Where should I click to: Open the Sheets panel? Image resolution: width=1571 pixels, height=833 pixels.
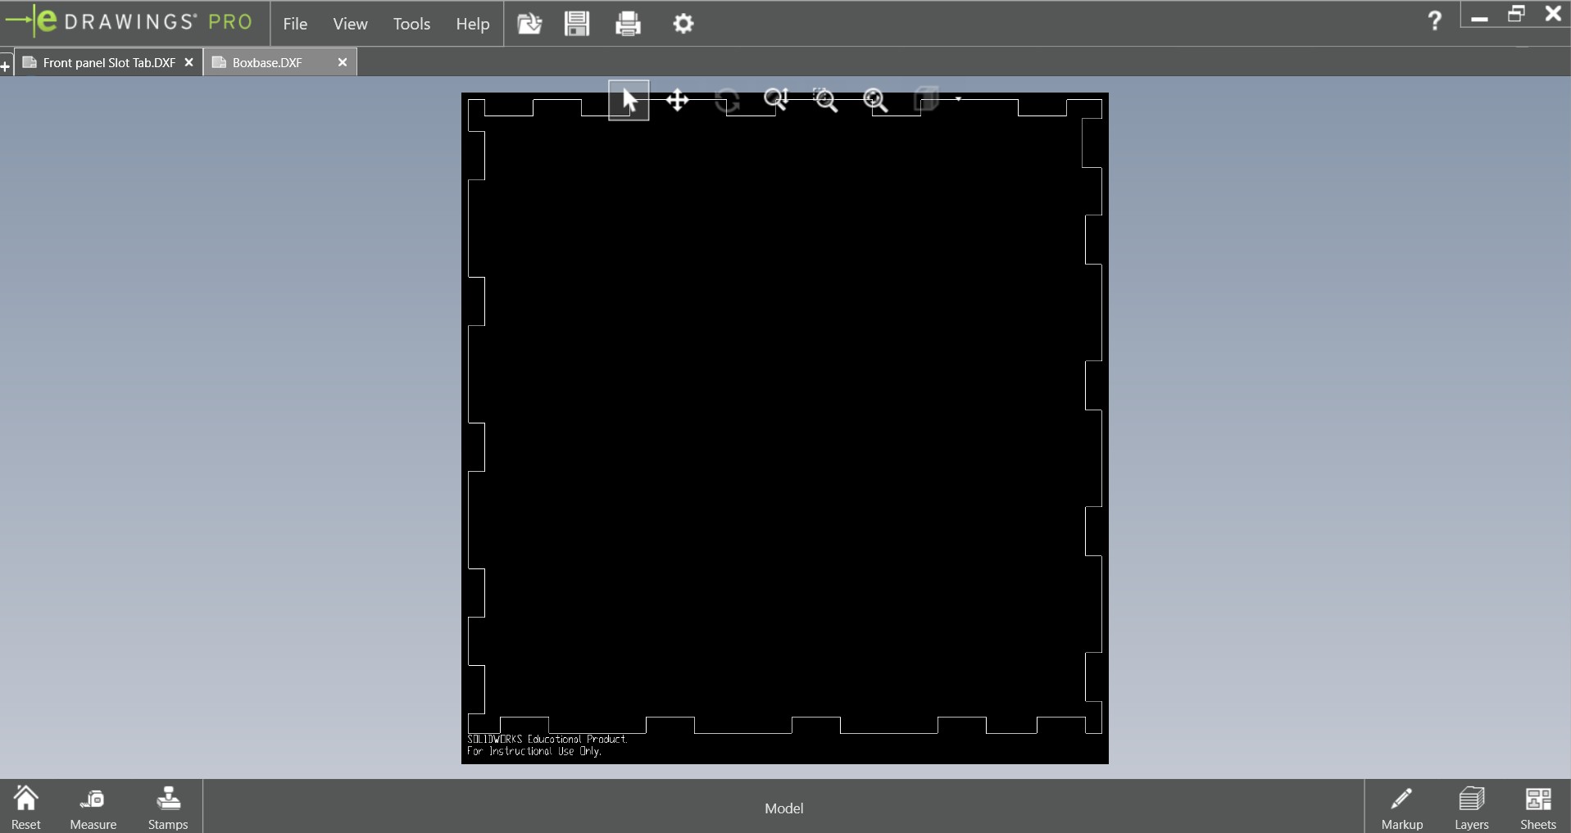tap(1538, 808)
